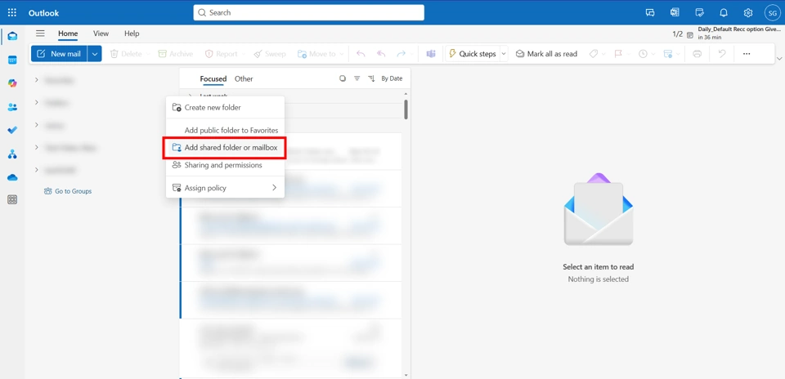Click the Undo icon in the ribbon
Image resolution: width=785 pixels, height=379 pixels.
click(721, 53)
